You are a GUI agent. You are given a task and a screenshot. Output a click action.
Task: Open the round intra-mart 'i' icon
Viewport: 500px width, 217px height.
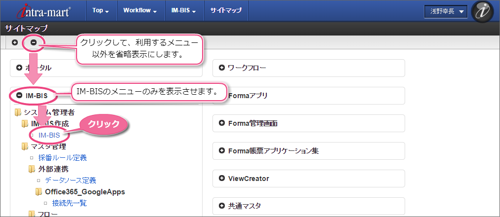(x=482, y=11)
